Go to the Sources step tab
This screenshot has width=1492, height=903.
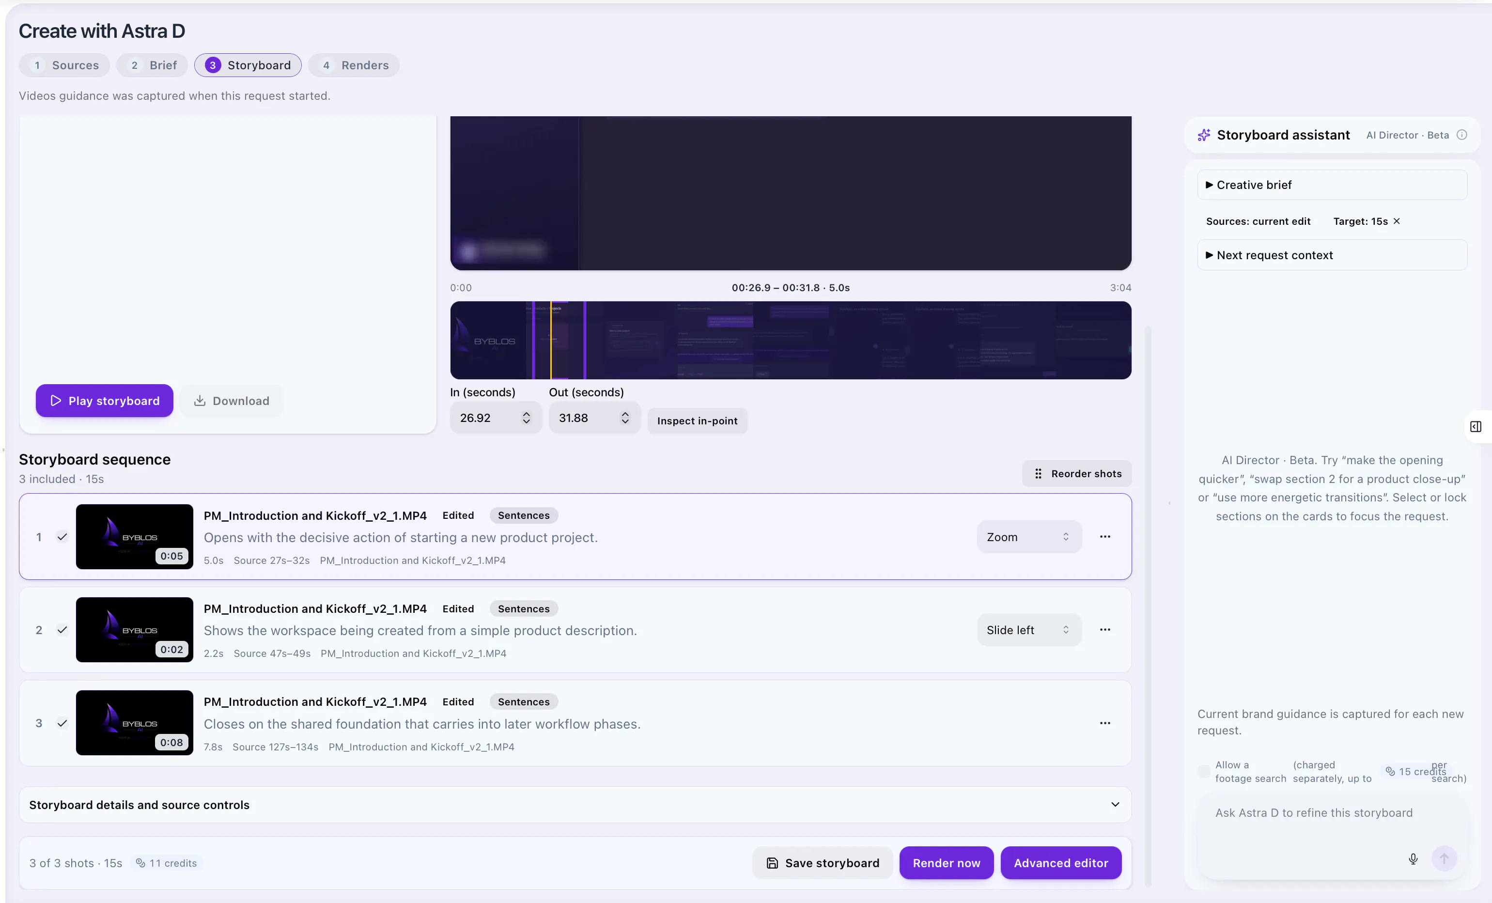(64, 65)
